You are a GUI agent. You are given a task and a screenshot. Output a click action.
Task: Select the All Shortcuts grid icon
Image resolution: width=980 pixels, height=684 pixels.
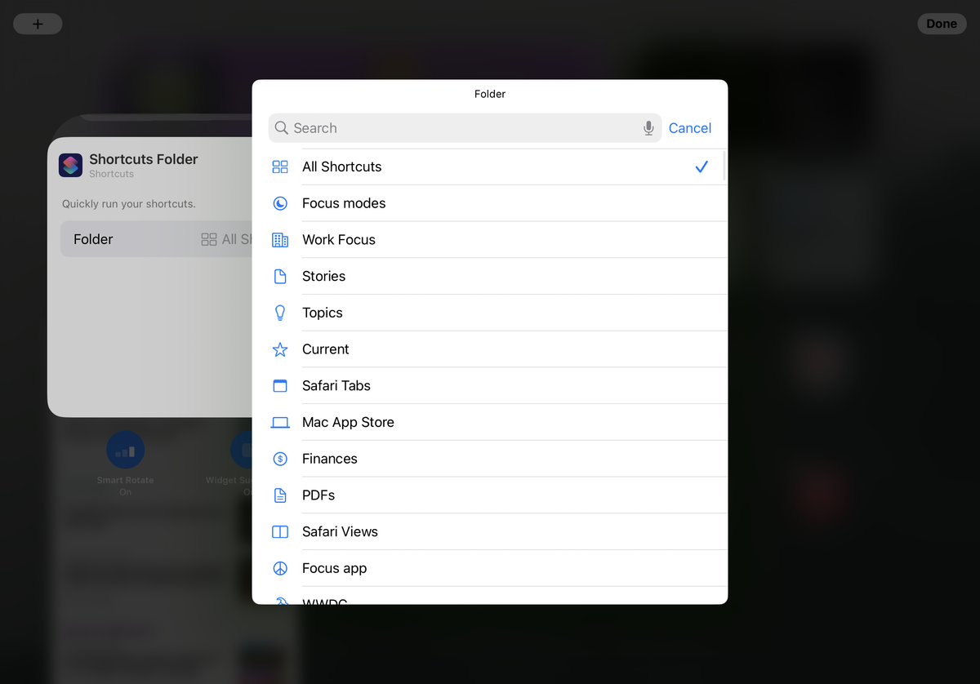point(280,167)
